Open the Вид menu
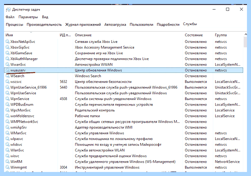The image size is (251, 176). tap(45, 17)
